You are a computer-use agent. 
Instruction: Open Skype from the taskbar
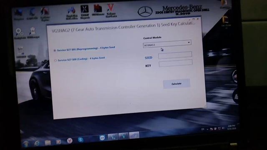coord(81,140)
